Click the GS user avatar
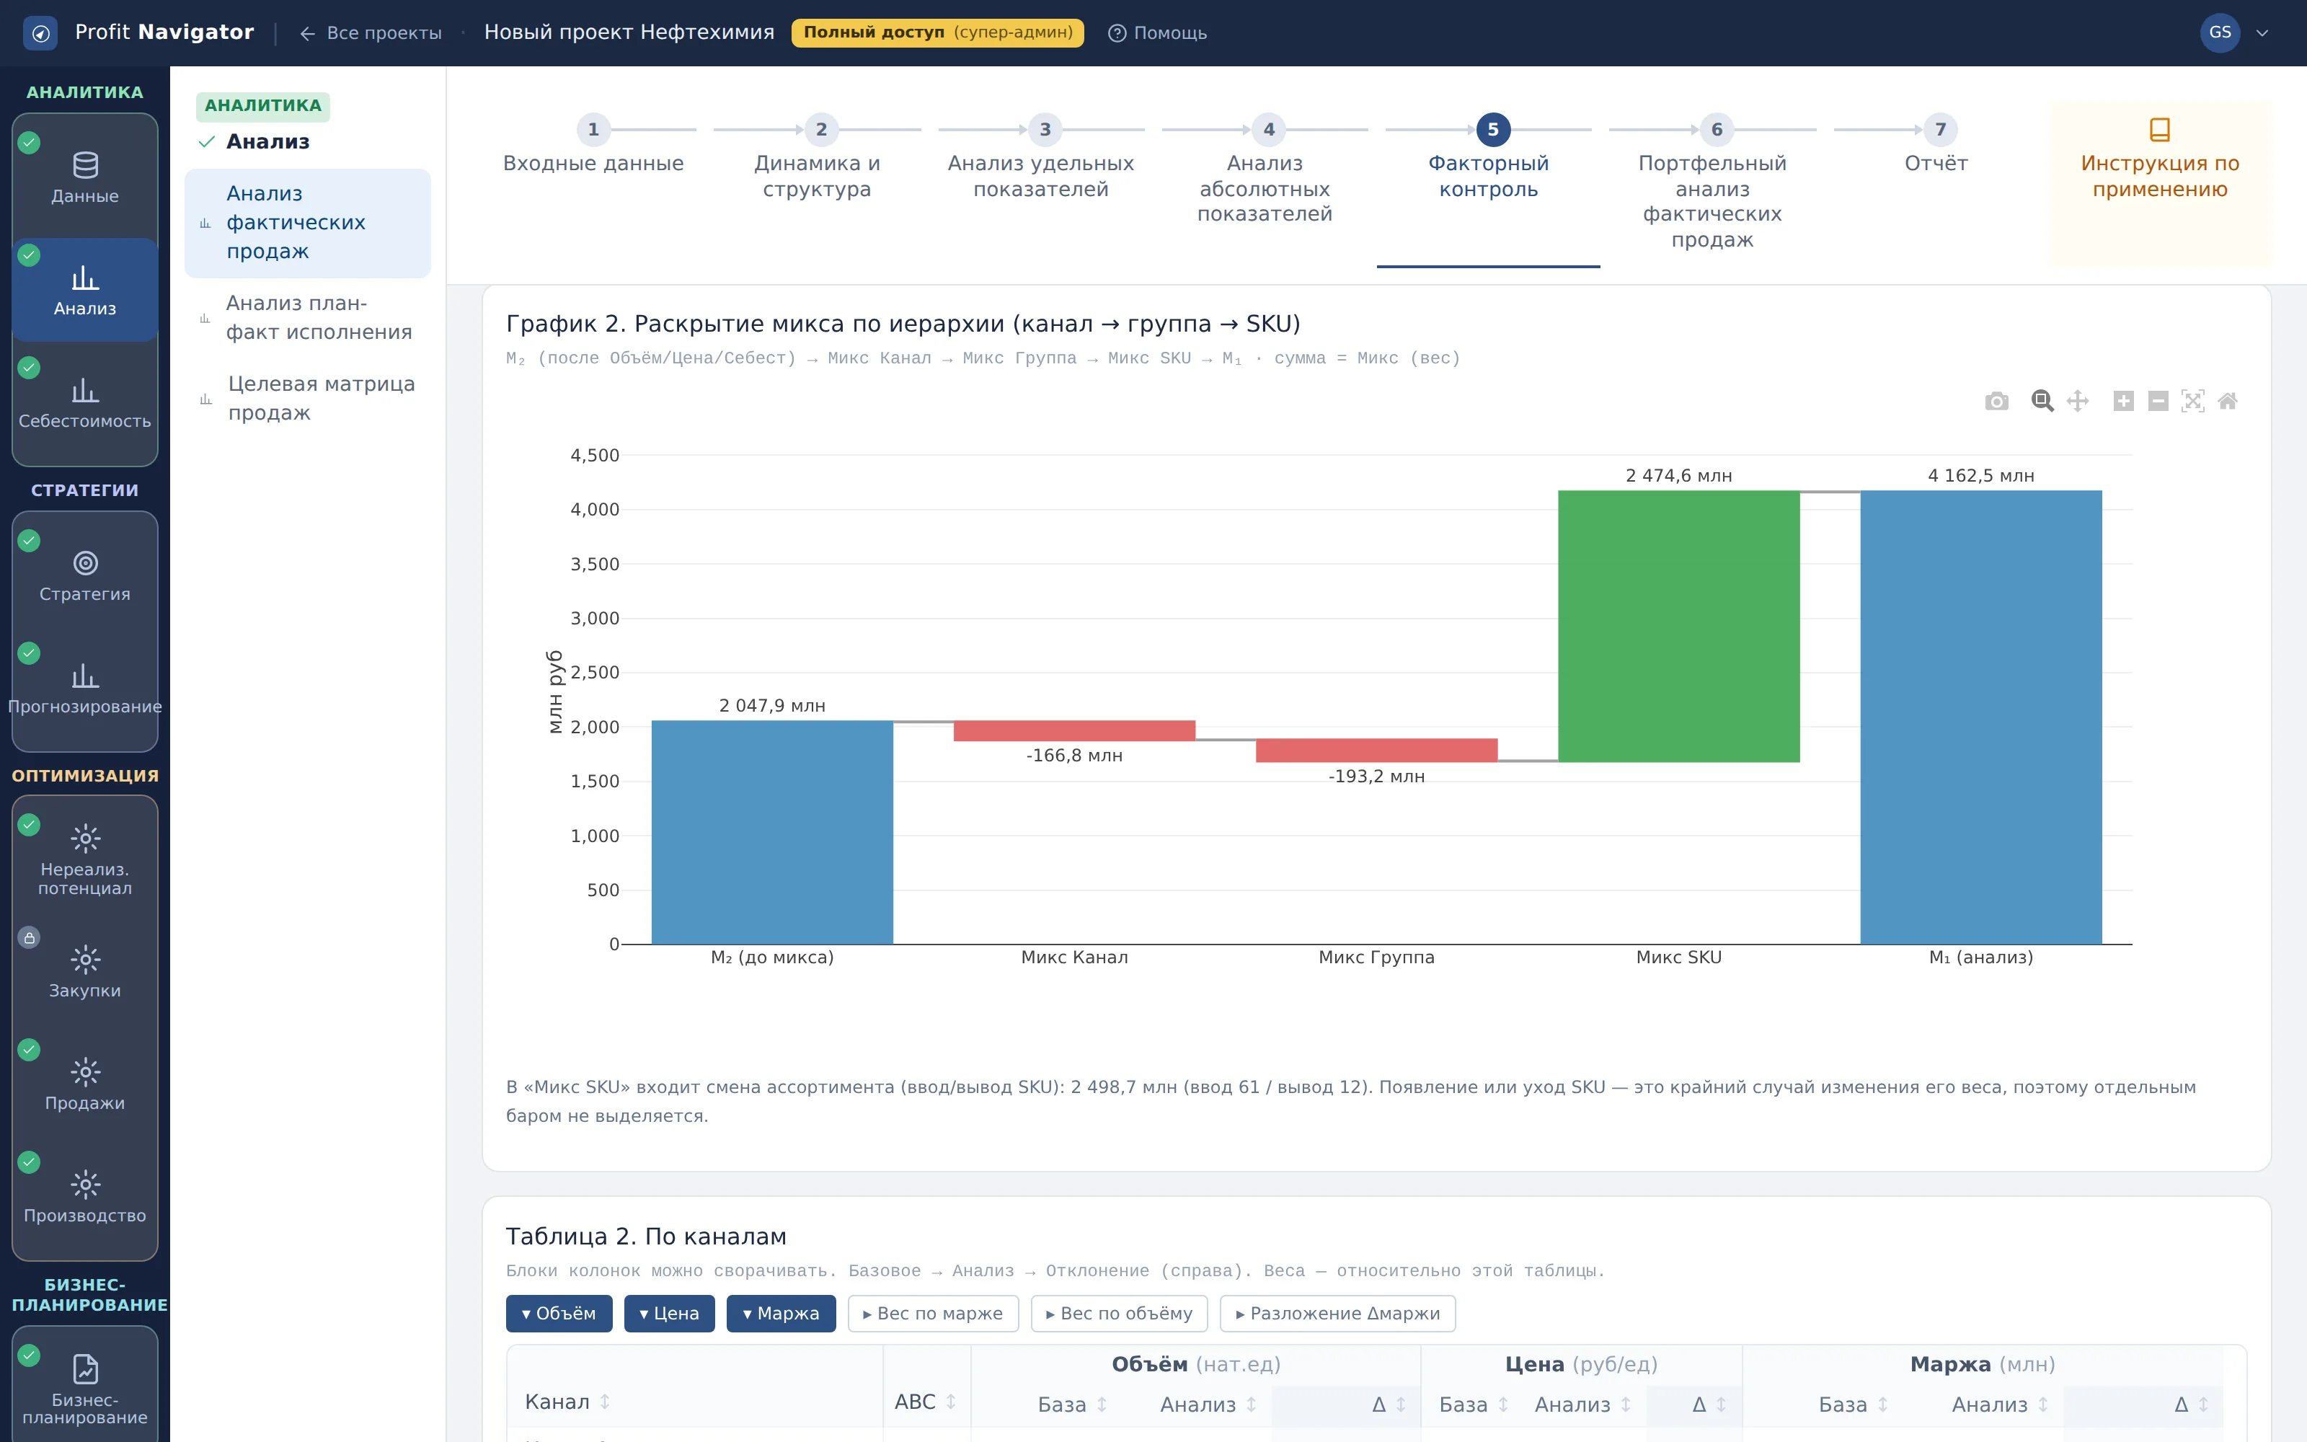This screenshot has height=1442, width=2307. tap(2219, 33)
